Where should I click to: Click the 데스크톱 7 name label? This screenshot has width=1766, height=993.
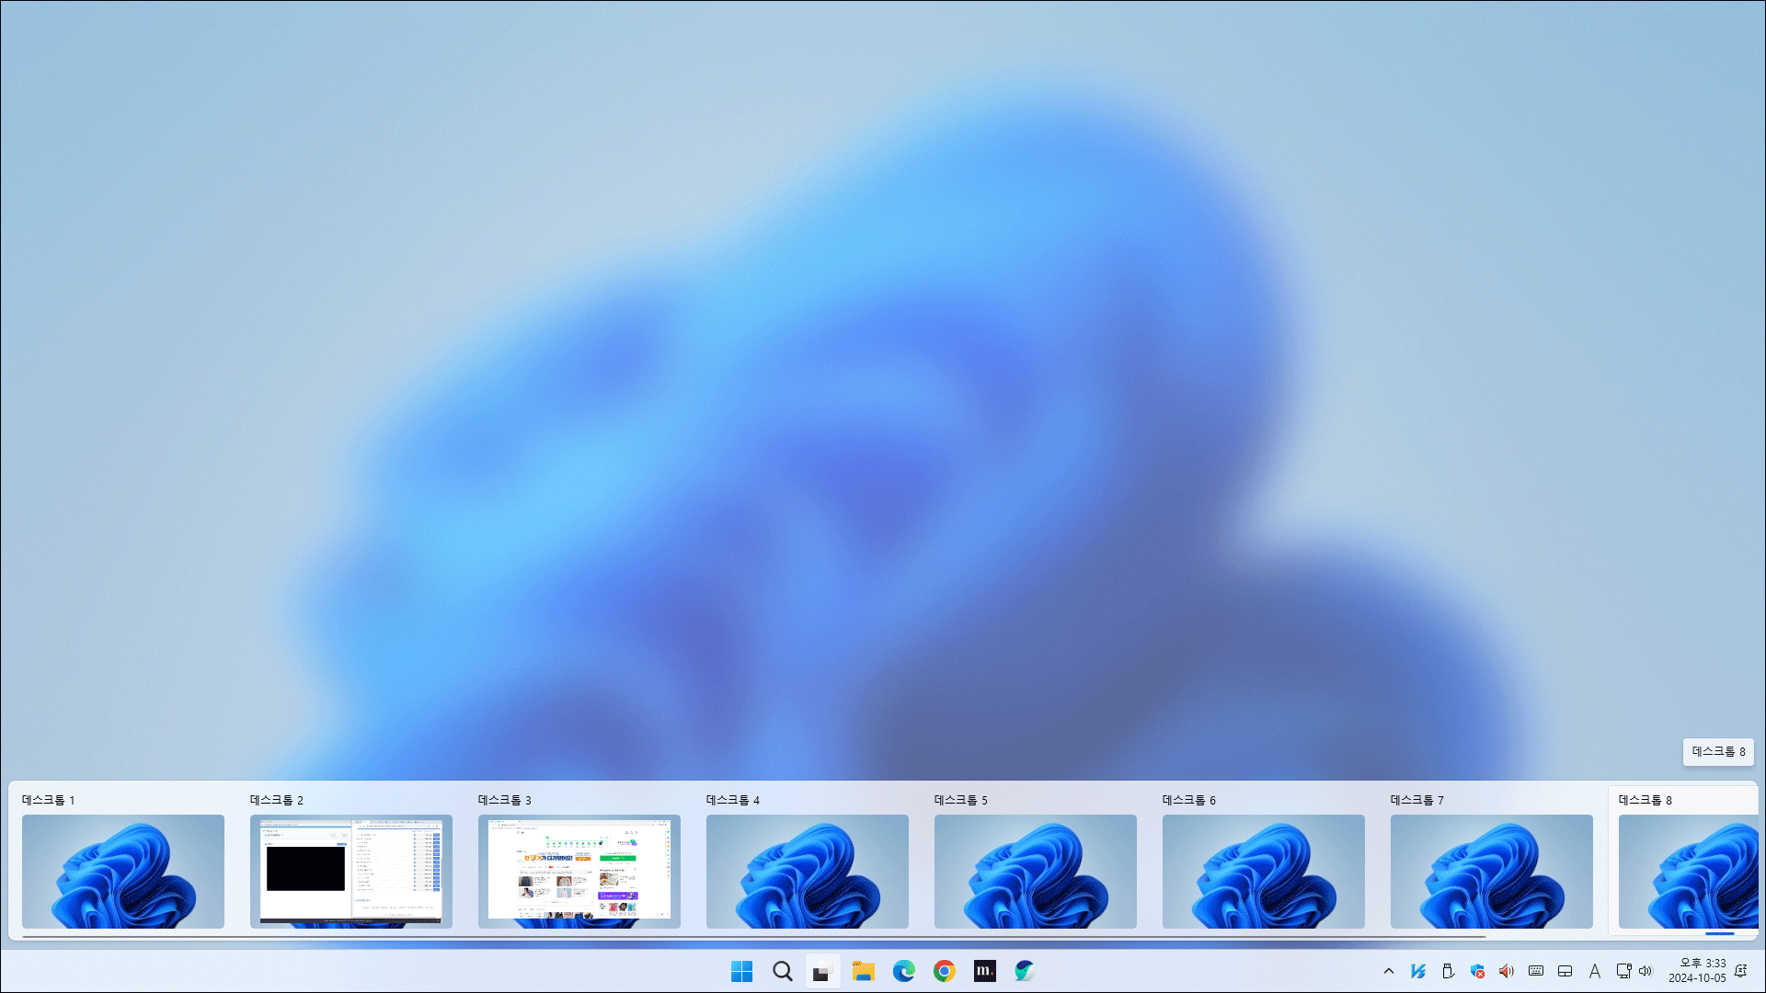1416,800
